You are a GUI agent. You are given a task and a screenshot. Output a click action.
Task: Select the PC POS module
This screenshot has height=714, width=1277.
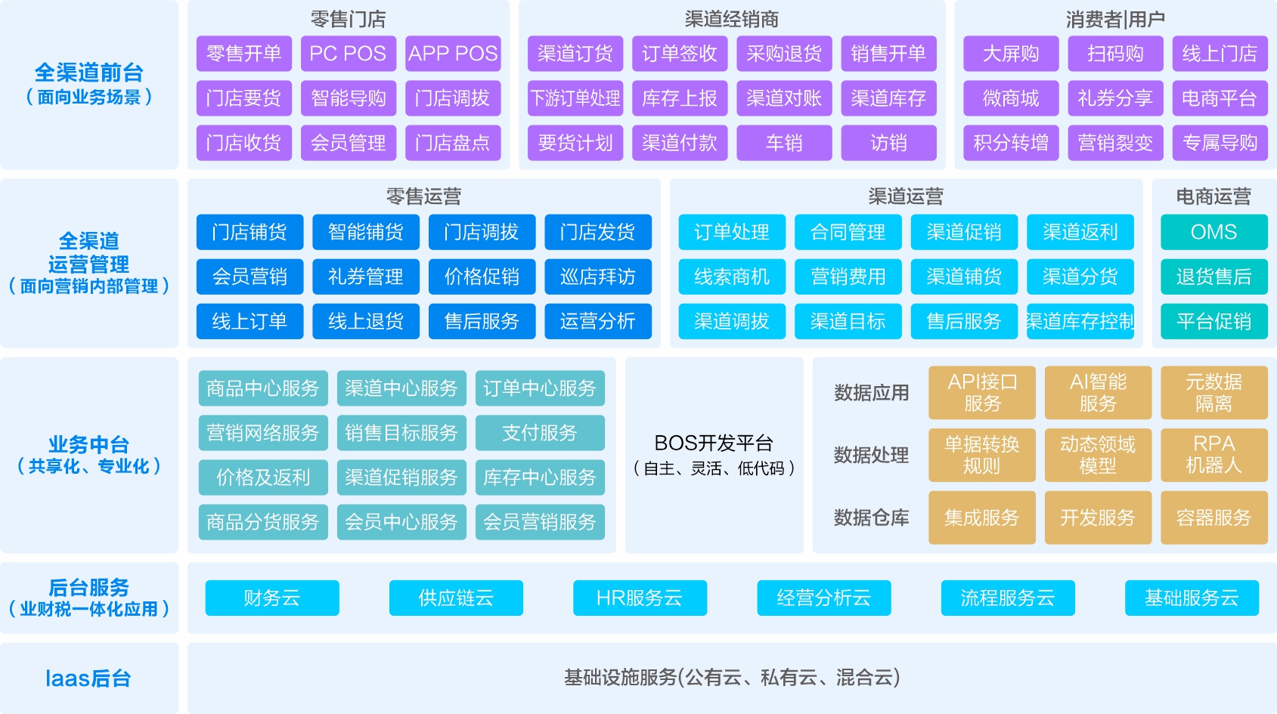(347, 53)
